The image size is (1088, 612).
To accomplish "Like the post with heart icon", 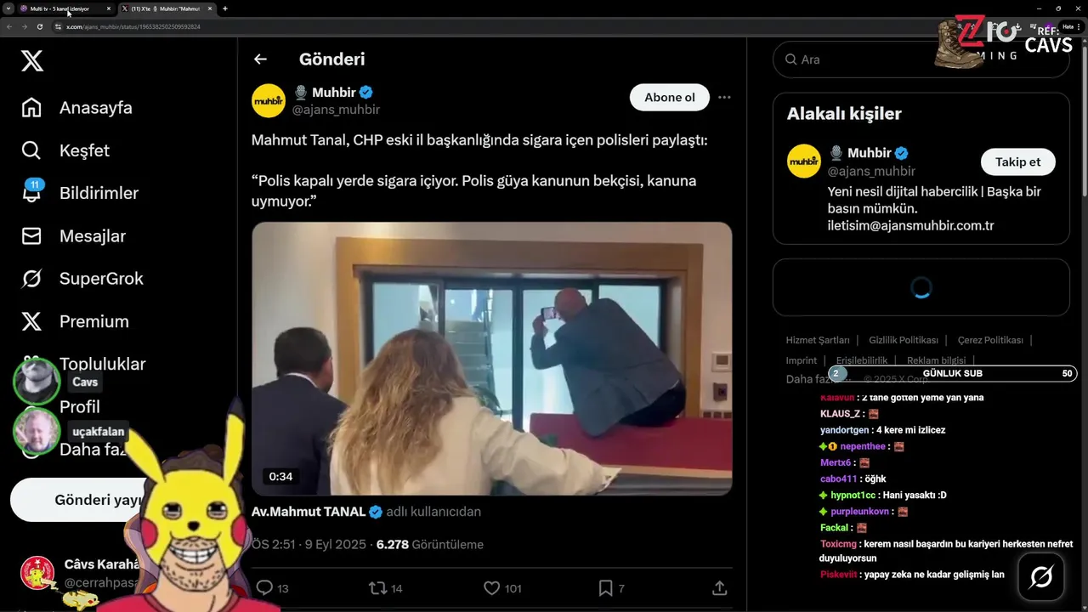I will click(491, 587).
